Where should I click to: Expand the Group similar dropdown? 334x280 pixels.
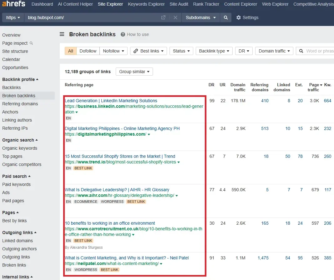(x=134, y=72)
